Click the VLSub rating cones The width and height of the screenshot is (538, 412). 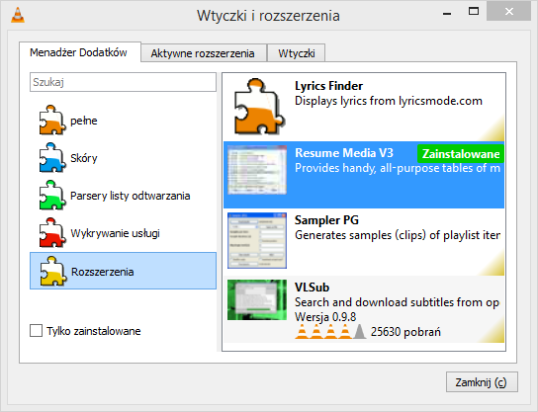coord(330,331)
